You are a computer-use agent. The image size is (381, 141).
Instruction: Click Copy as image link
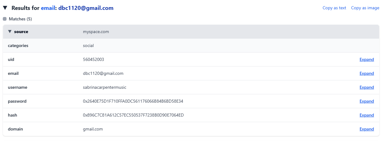[365, 8]
